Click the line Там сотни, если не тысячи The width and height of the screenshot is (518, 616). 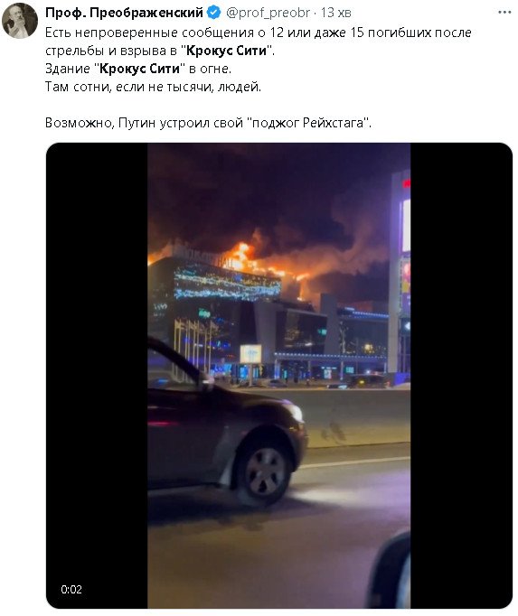(x=153, y=87)
